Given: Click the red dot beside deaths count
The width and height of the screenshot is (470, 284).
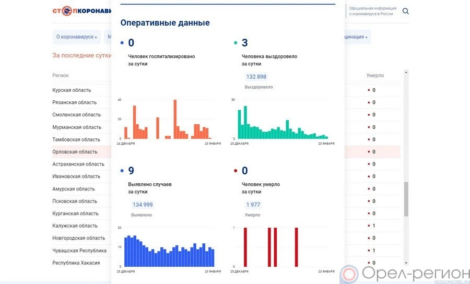Looking at the screenshot, I should click(236, 171).
